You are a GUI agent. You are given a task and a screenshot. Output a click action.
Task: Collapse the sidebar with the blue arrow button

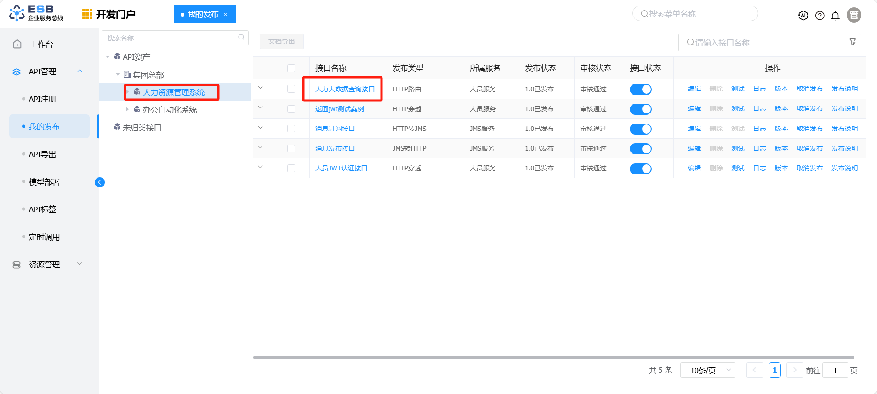[x=100, y=182]
